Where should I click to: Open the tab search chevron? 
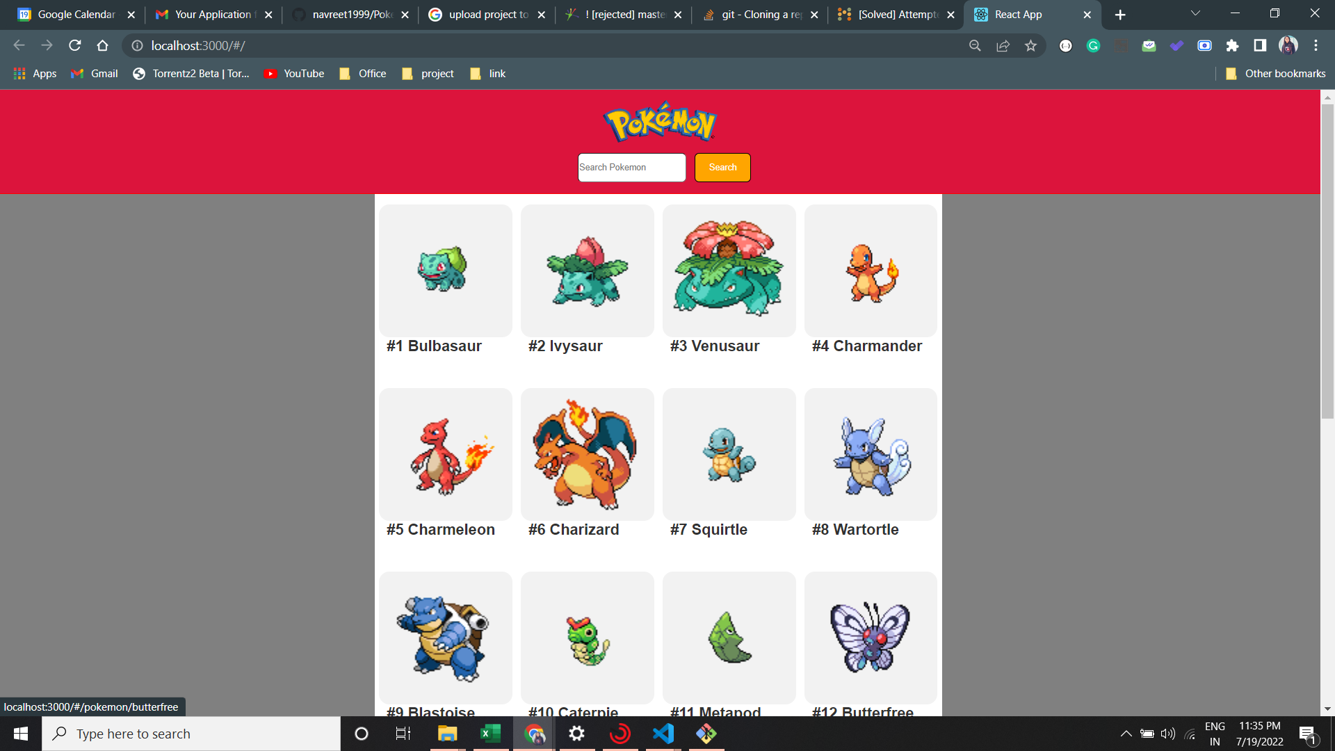1195,13
